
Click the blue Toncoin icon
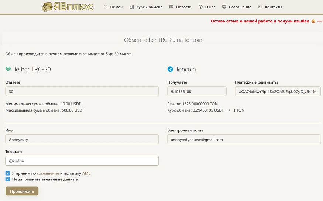click(x=170, y=69)
